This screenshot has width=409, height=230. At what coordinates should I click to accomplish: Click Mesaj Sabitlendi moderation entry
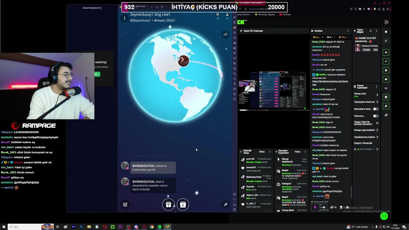[292, 162]
